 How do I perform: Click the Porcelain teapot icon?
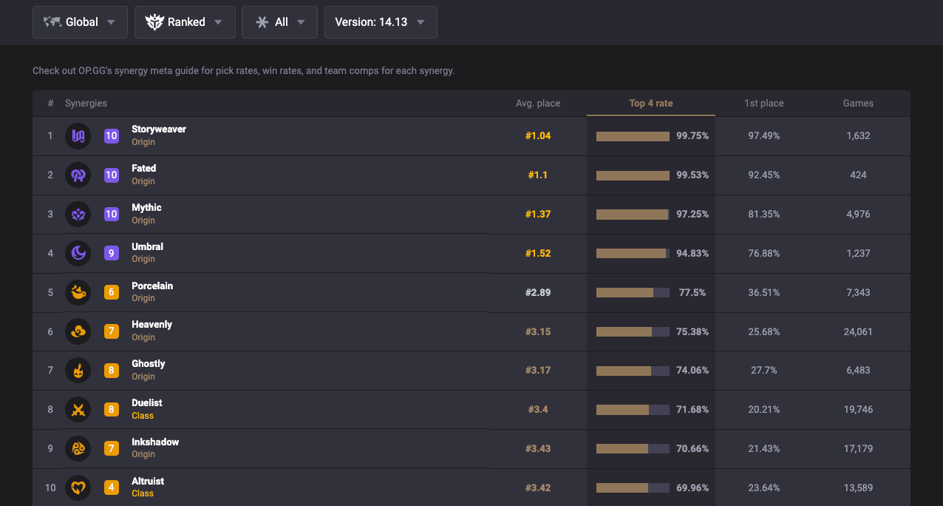pyautogui.click(x=78, y=292)
